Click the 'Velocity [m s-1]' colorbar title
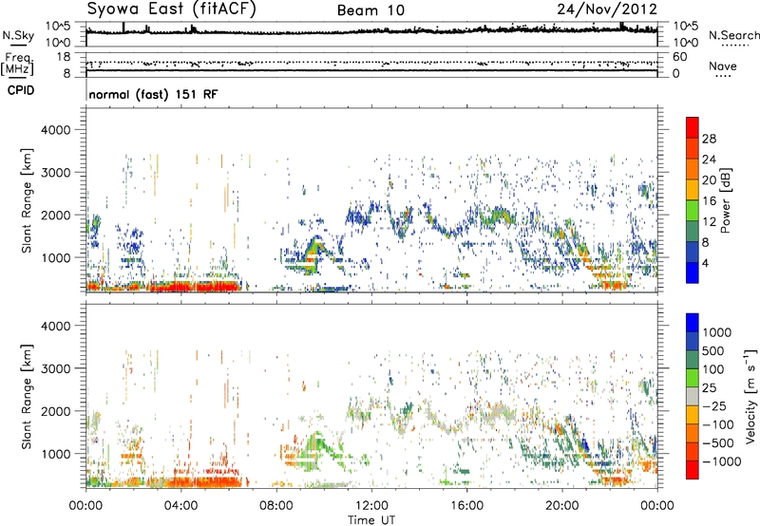 750,396
